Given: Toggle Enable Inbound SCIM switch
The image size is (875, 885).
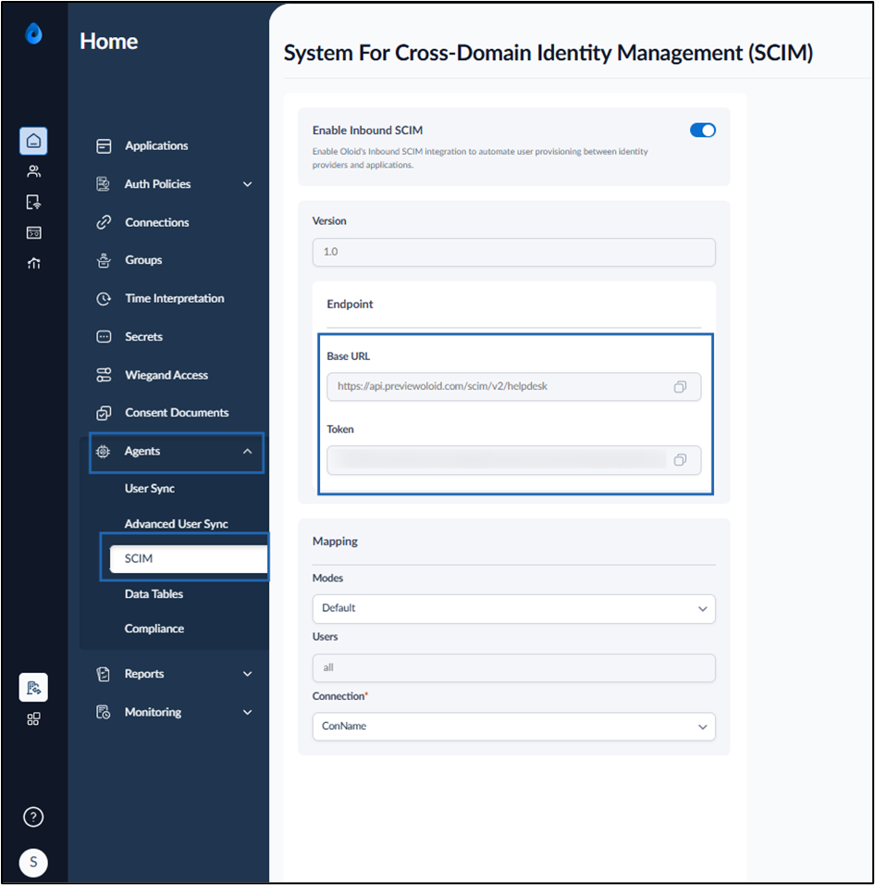Looking at the screenshot, I should point(702,131).
